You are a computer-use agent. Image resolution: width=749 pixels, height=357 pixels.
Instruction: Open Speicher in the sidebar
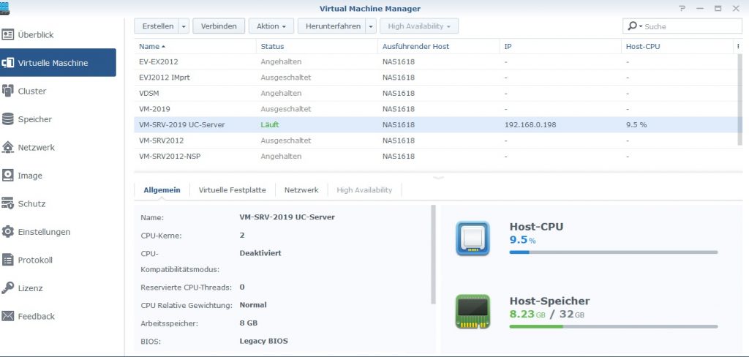58,119
